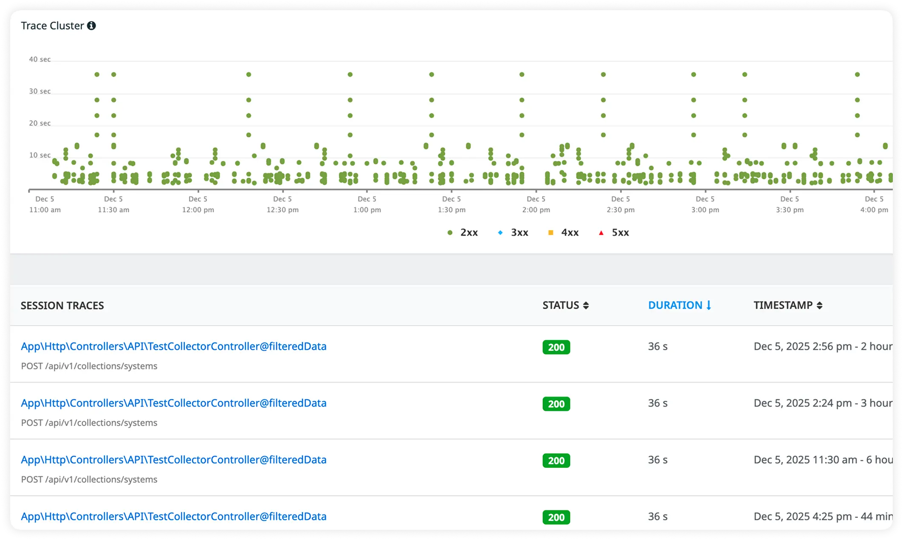Click the 200 status badge in third row

556,461
